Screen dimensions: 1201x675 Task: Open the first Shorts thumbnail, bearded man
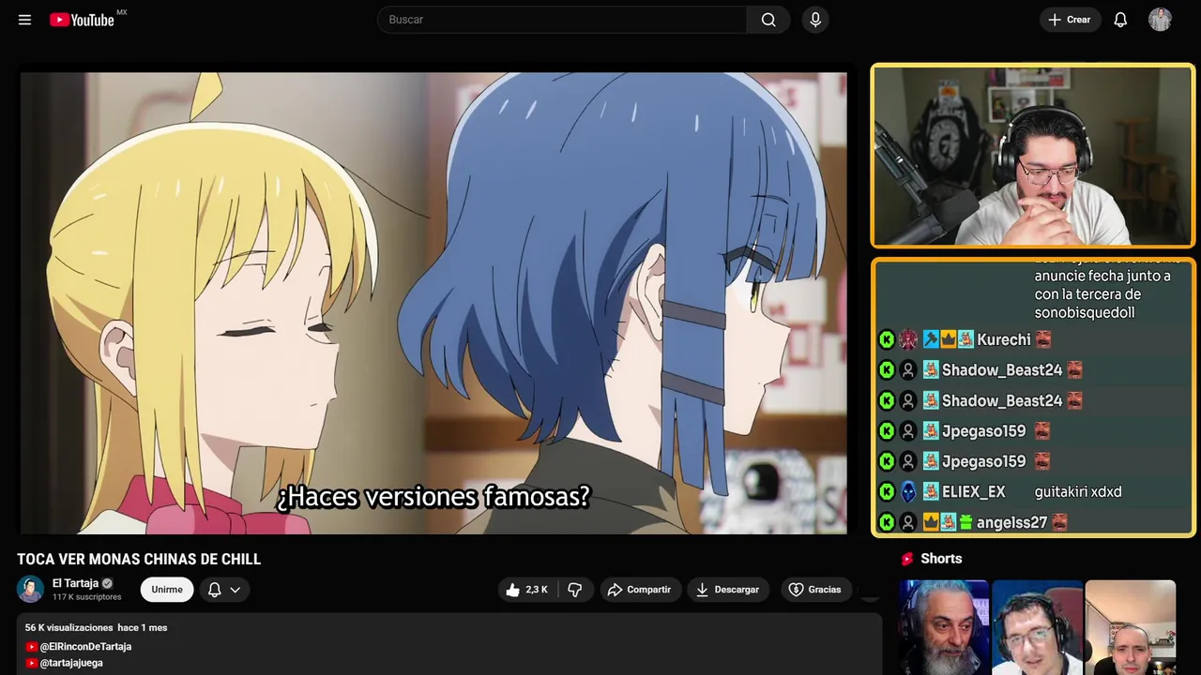coord(944,627)
